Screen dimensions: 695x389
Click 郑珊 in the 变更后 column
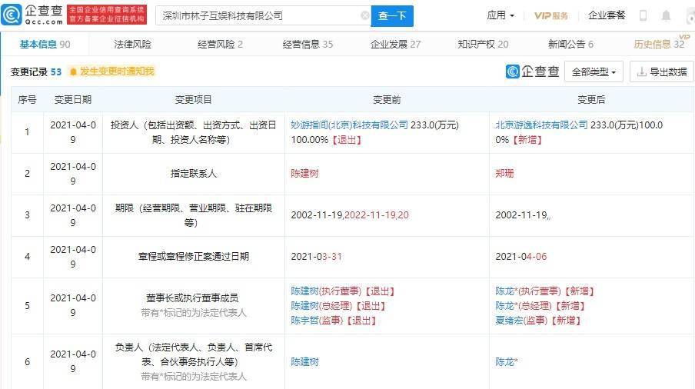click(x=504, y=173)
